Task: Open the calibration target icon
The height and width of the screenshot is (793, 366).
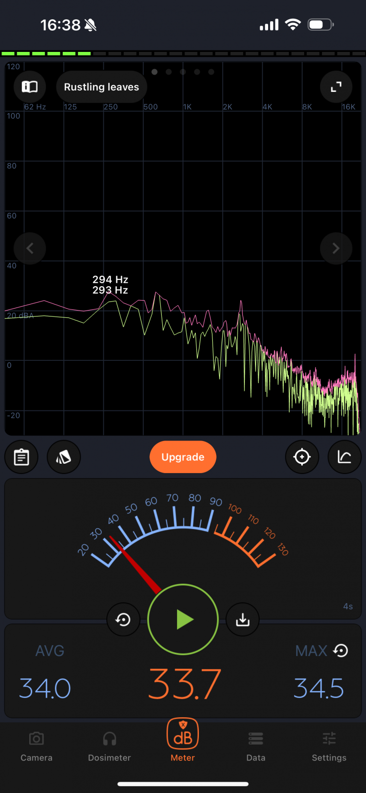Action: (302, 457)
